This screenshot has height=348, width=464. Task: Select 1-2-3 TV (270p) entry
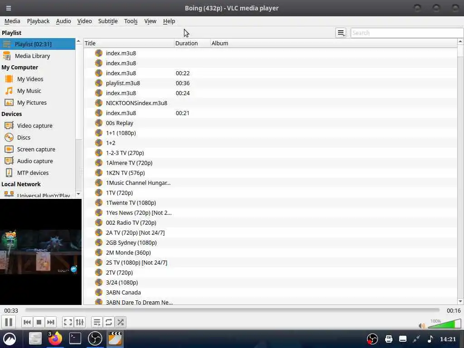270,153
